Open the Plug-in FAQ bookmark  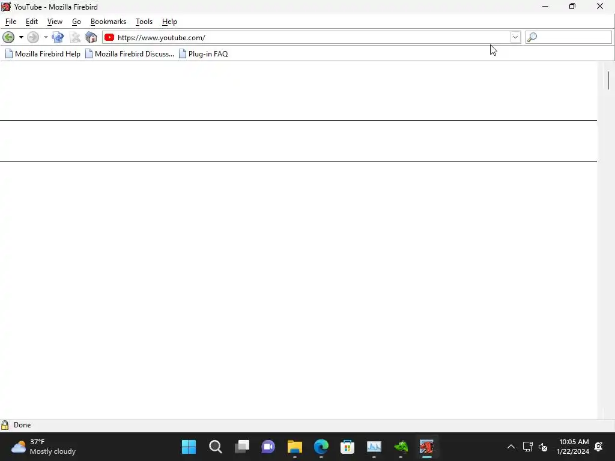pos(203,53)
